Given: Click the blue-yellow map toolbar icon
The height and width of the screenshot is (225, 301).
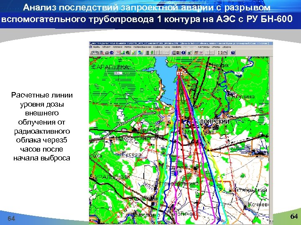Looking at the screenshot, I should coord(140,52).
